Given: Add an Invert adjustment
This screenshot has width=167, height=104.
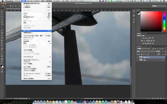Looking at the screenshot, I should pyautogui.click(x=143, y=44).
